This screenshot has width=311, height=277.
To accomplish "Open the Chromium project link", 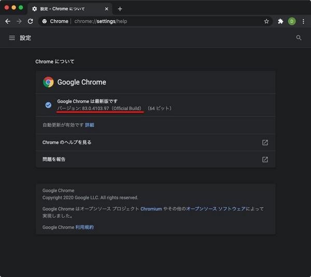I will [x=151, y=209].
